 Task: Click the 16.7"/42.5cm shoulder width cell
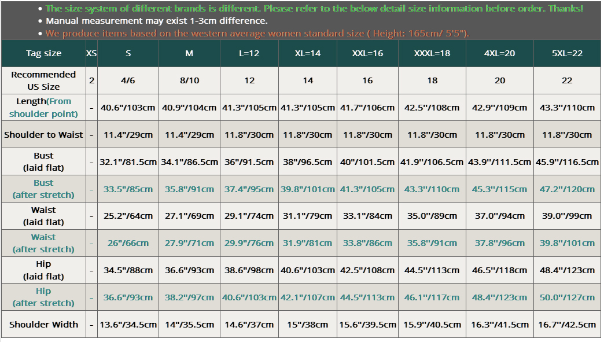(x=566, y=325)
